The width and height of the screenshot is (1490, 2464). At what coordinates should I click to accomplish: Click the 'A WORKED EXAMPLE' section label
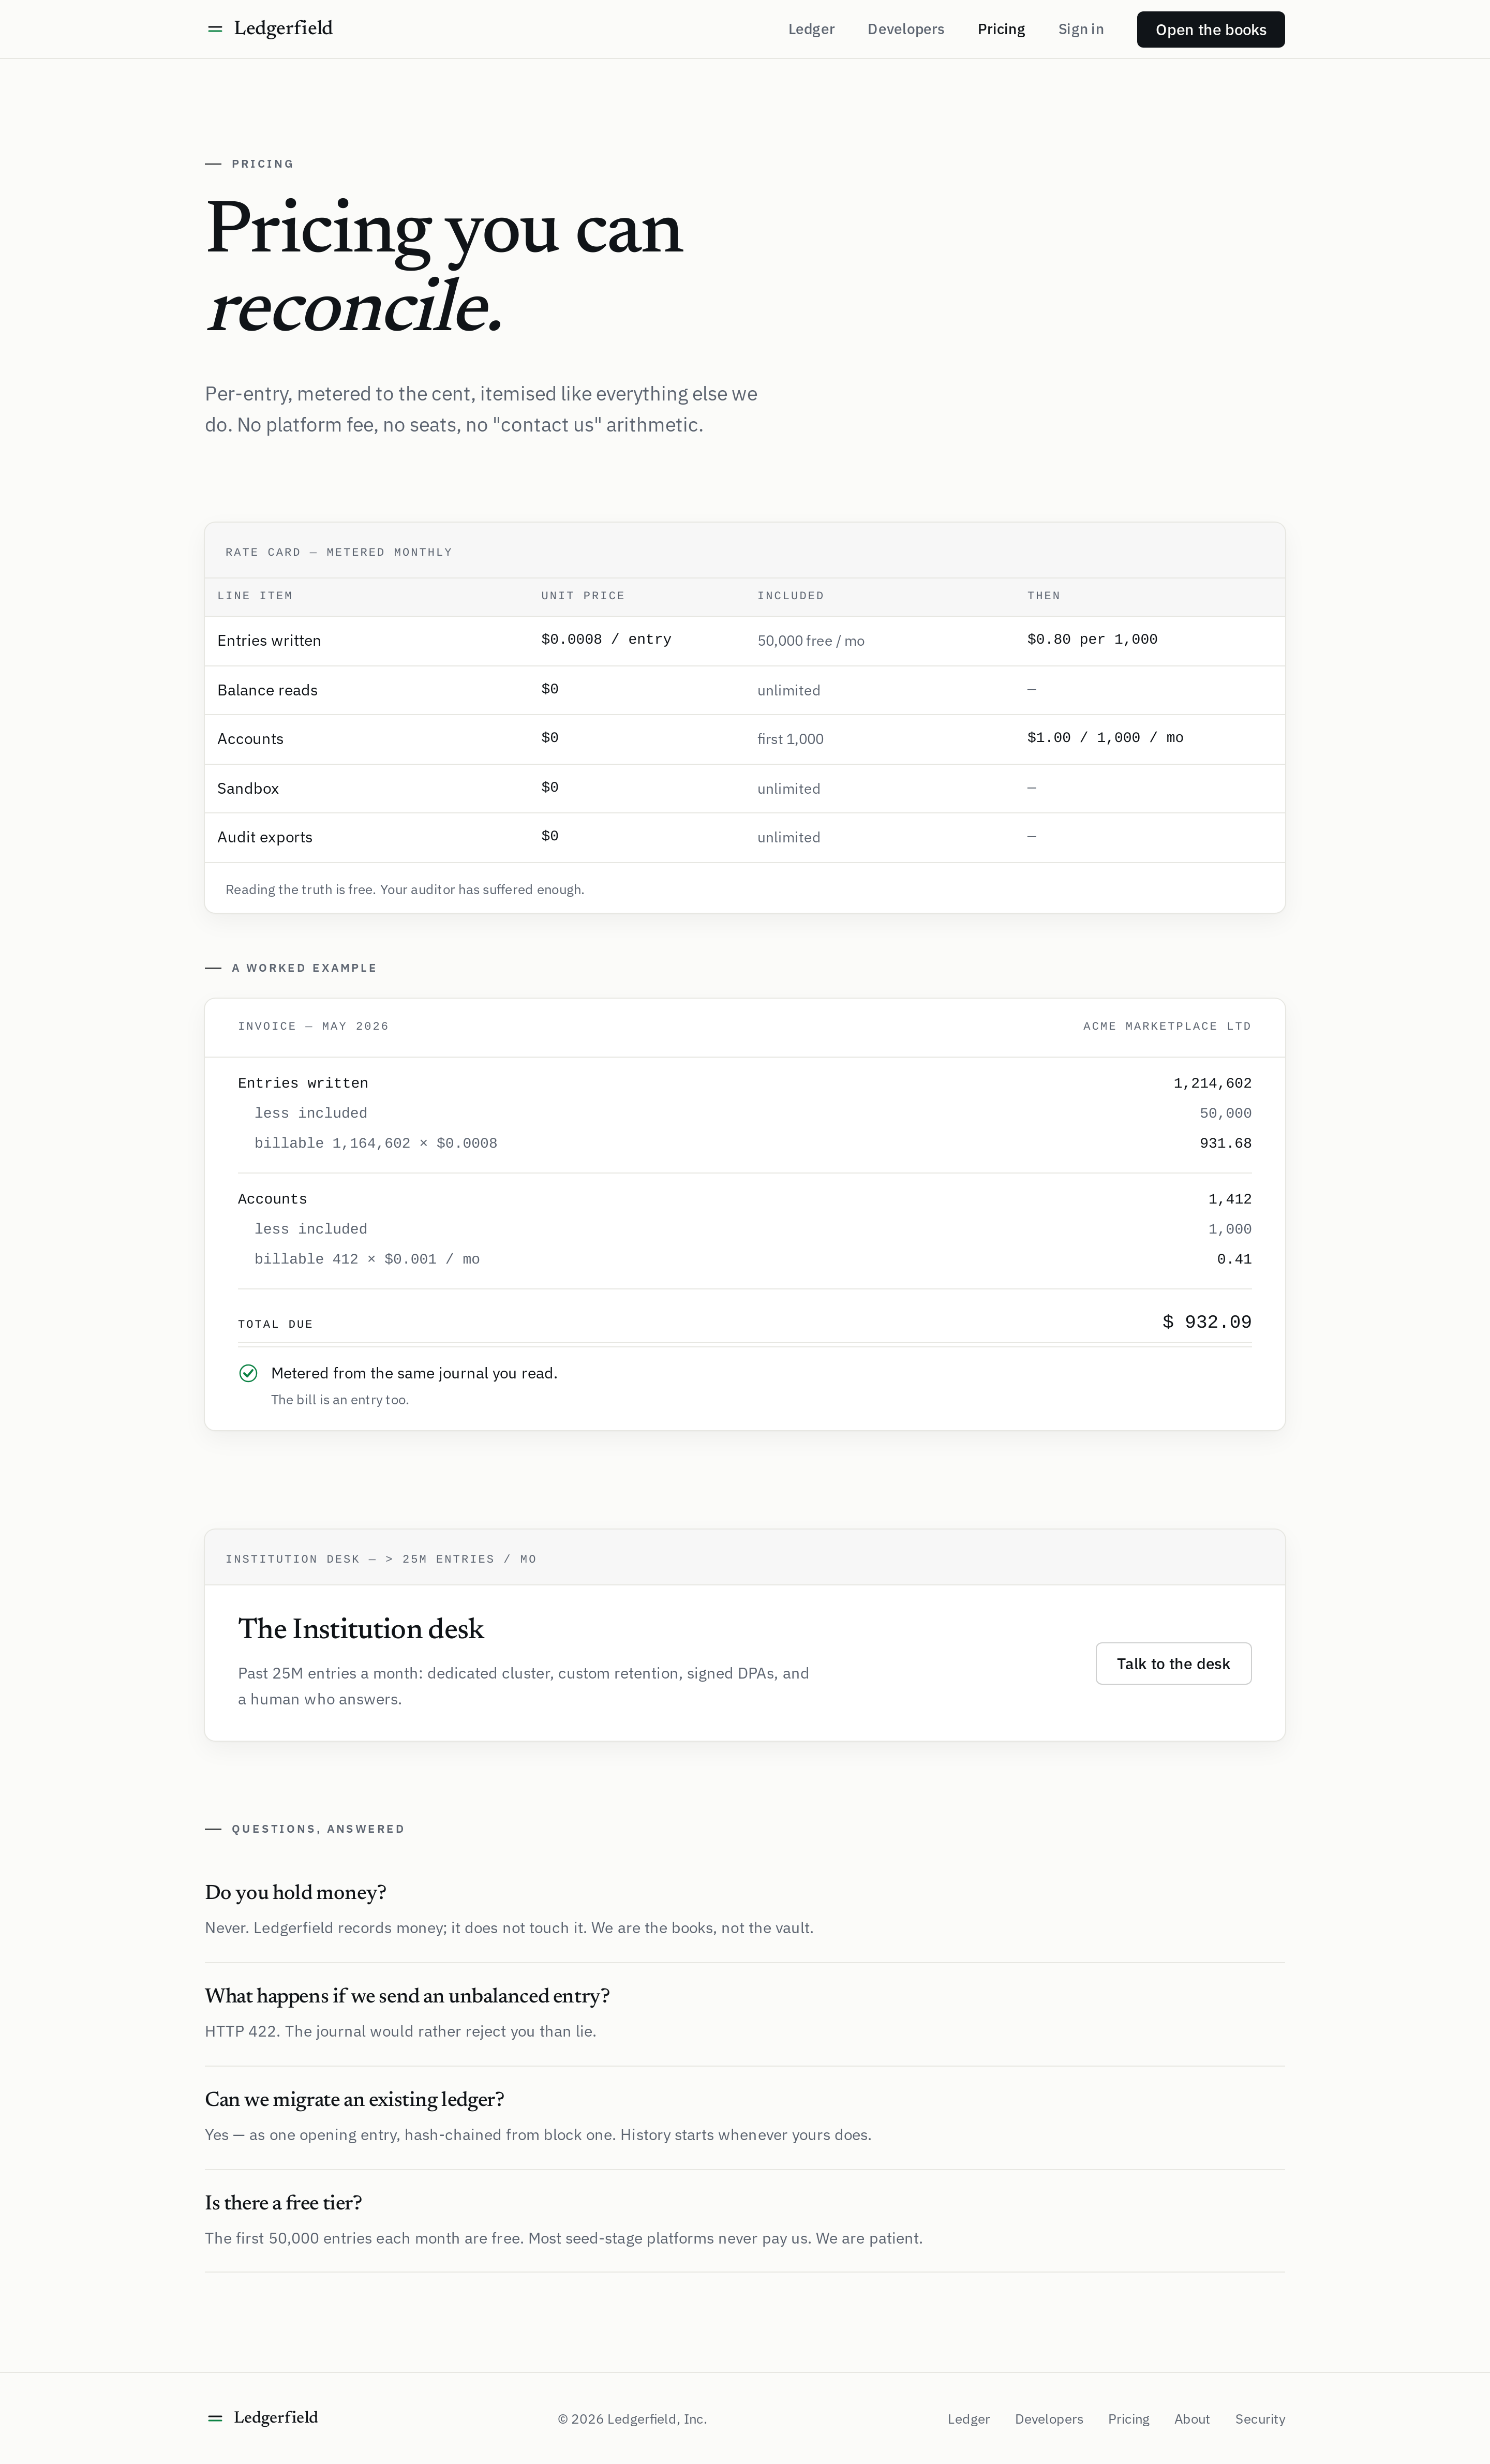click(304, 968)
